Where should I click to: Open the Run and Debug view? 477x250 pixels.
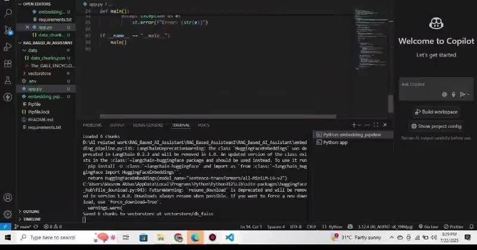(x=8, y=47)
